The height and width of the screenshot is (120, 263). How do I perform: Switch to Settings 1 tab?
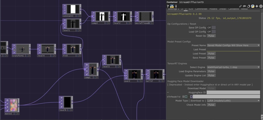[x=173, y=9]
